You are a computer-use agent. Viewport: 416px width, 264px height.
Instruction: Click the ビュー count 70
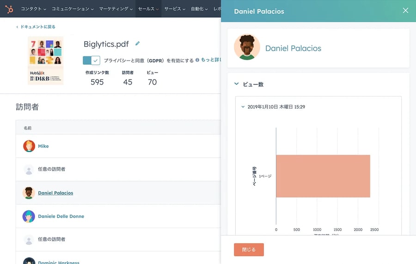click(x=152, y=82)
